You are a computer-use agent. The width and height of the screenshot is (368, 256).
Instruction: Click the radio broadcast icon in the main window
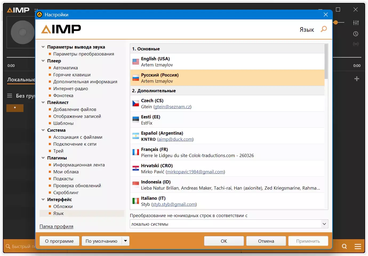point(356,44)
